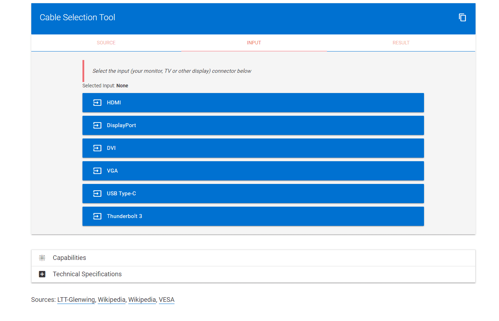Click the input icon next to USB Type-C
This screenshot has width=499, height=321.
coord(97,194)
